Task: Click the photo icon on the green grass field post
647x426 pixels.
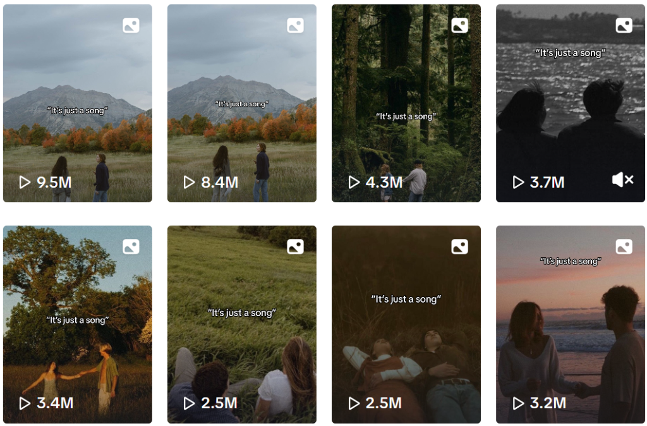Action: click(x=295, y=246)
